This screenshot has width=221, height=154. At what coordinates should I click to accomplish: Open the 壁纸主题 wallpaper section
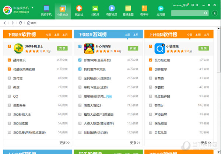pyautogui.click(x=128, y=11)
